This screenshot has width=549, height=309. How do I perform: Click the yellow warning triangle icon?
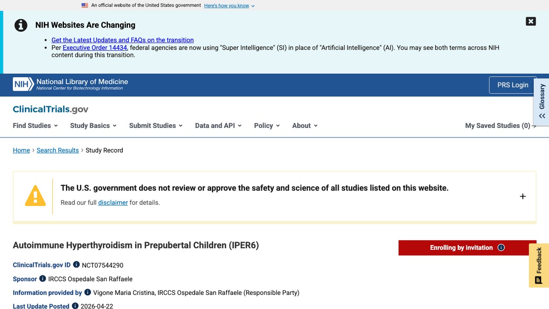click(35, 196)
